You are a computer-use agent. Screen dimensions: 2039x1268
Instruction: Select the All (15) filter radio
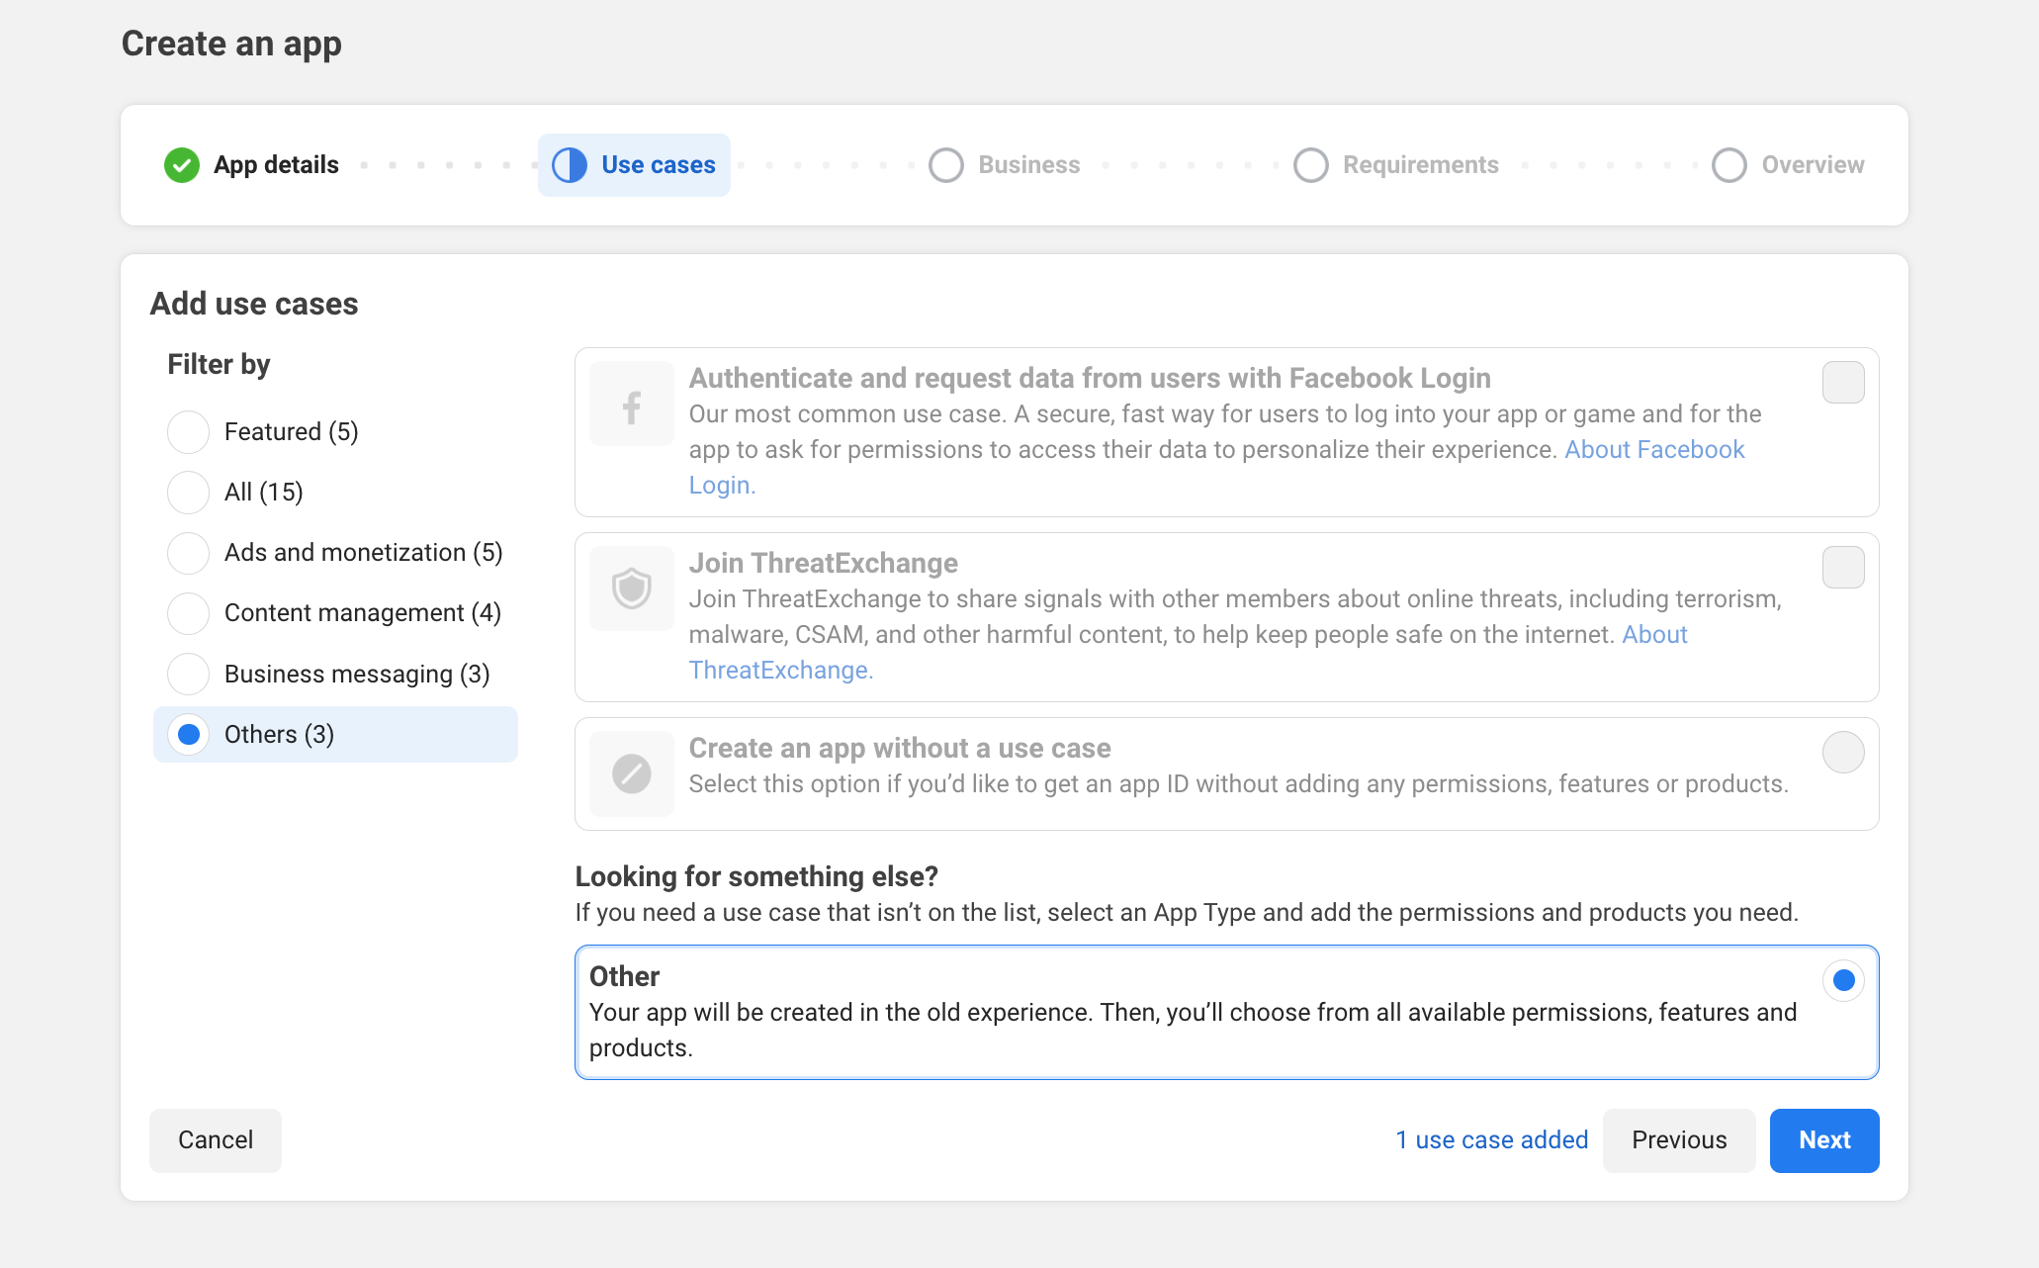tap(188, 493)
